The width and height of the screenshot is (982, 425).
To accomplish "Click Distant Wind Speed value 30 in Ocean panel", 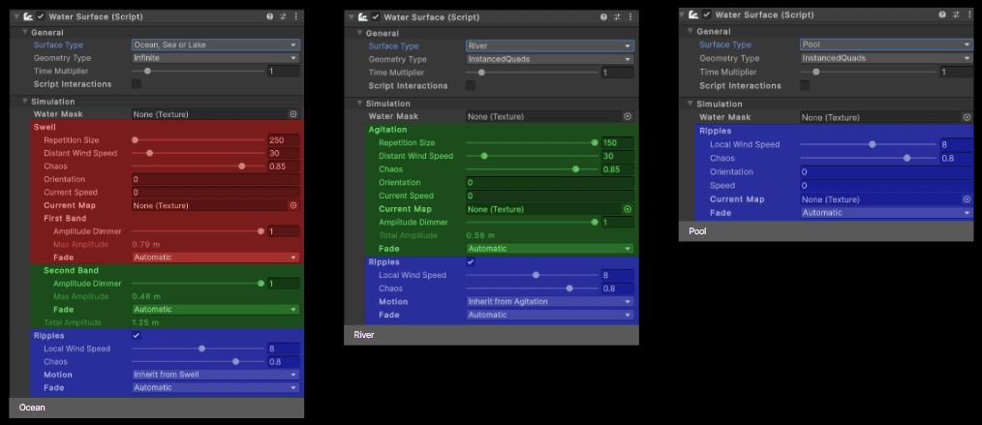I will pyautogui.click(x=283, y=153).
